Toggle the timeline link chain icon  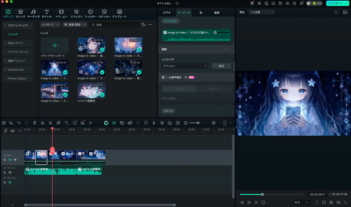tap(6, 131)
